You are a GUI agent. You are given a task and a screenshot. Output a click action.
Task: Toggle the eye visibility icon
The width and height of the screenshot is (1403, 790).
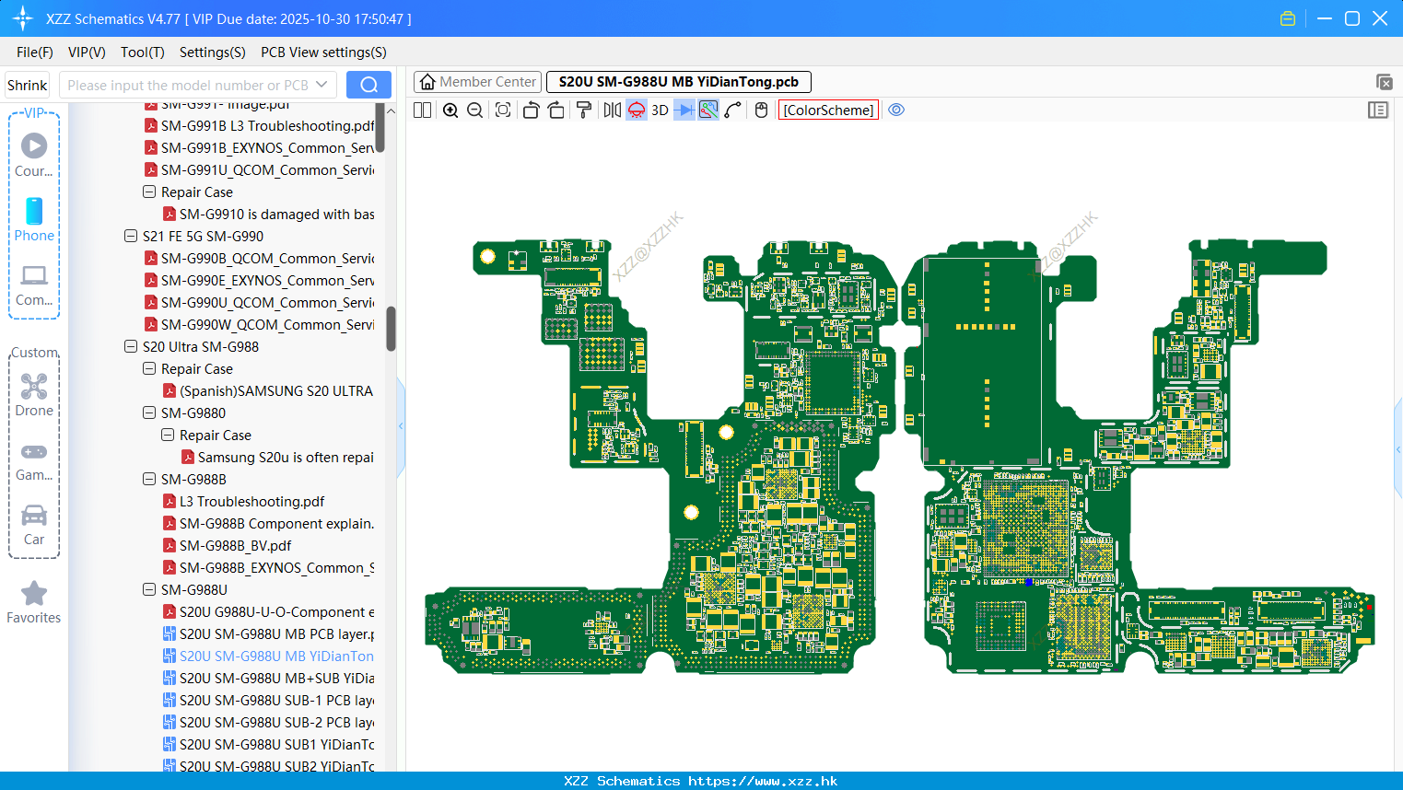click(x=896, y=110)
